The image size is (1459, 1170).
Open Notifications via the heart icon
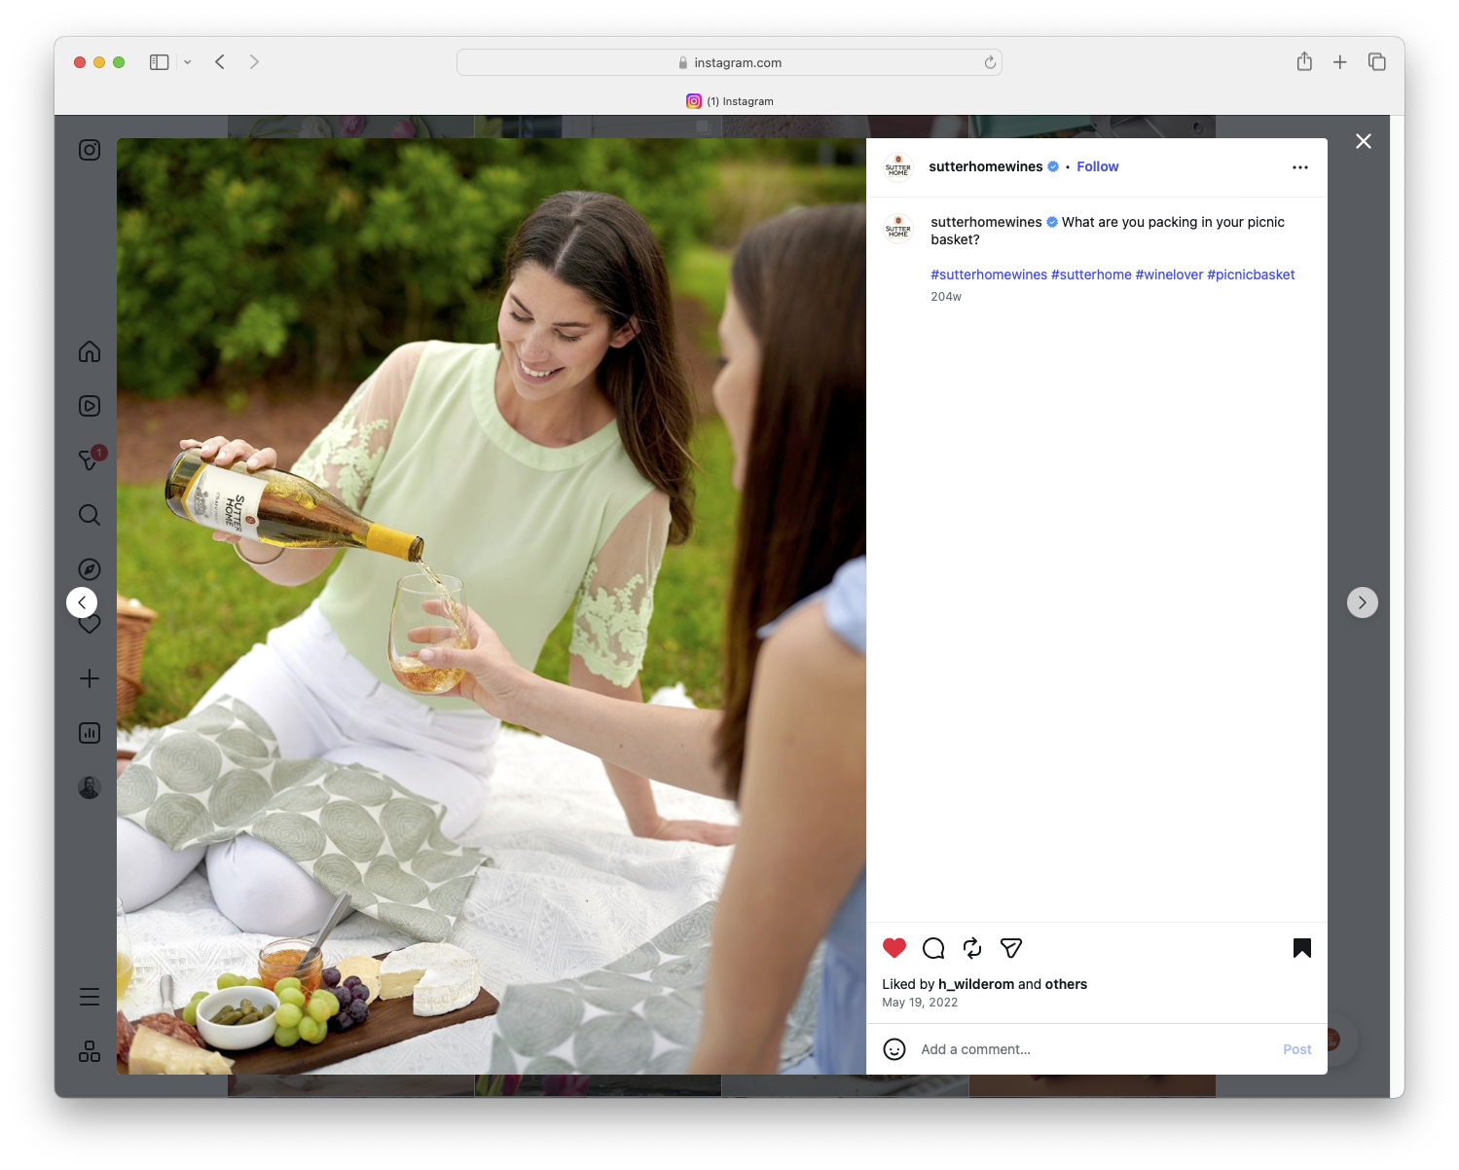(89, 624)
